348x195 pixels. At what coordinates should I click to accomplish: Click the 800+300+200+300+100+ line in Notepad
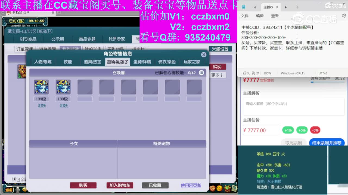pos(263,38)
